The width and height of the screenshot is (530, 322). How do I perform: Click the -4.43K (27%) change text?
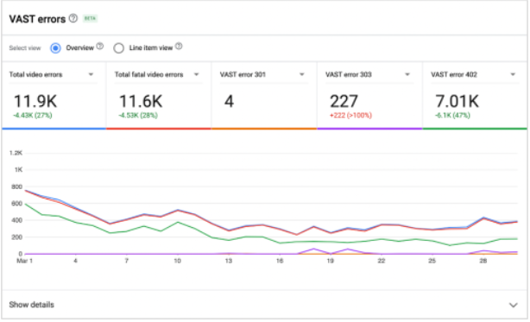coord(33,116)
